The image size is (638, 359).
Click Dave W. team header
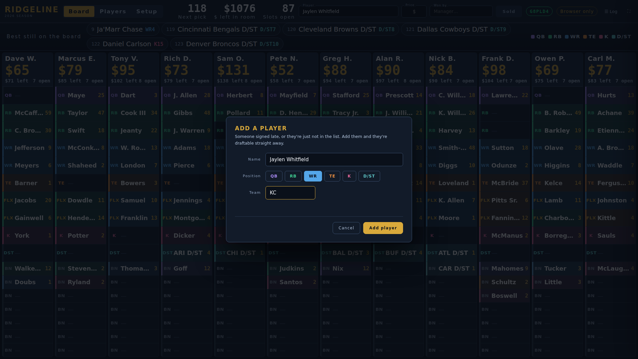point(28,69)
